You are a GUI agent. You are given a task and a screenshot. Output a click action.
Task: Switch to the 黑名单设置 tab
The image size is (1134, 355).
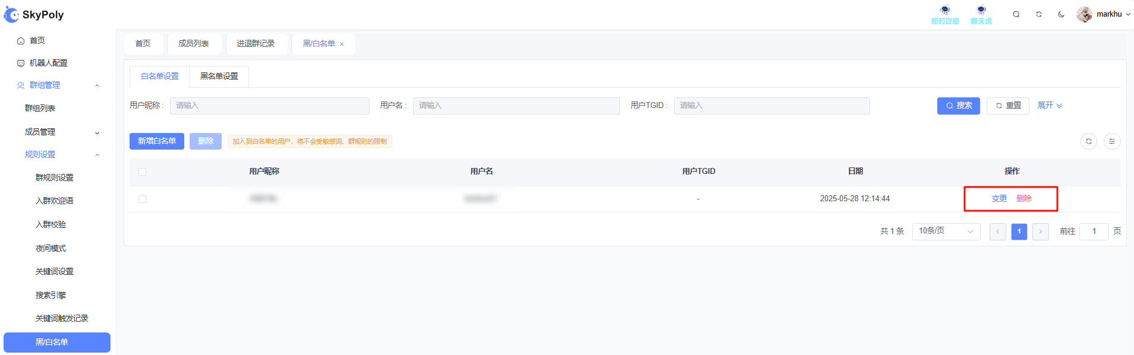(x=219, y=77)
